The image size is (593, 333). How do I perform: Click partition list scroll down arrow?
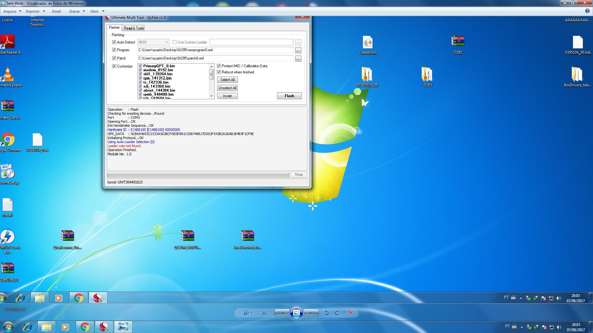pyautogui.click(x=212, y=96)
